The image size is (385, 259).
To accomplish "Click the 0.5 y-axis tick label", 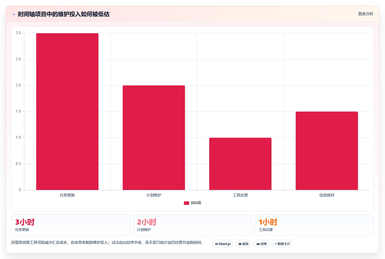I will [18, 164].
